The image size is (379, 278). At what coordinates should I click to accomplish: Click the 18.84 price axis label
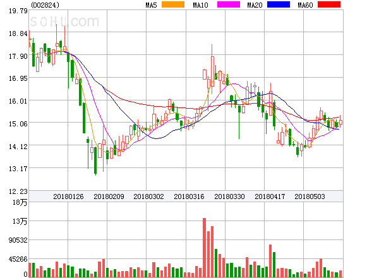pos(18,33)
